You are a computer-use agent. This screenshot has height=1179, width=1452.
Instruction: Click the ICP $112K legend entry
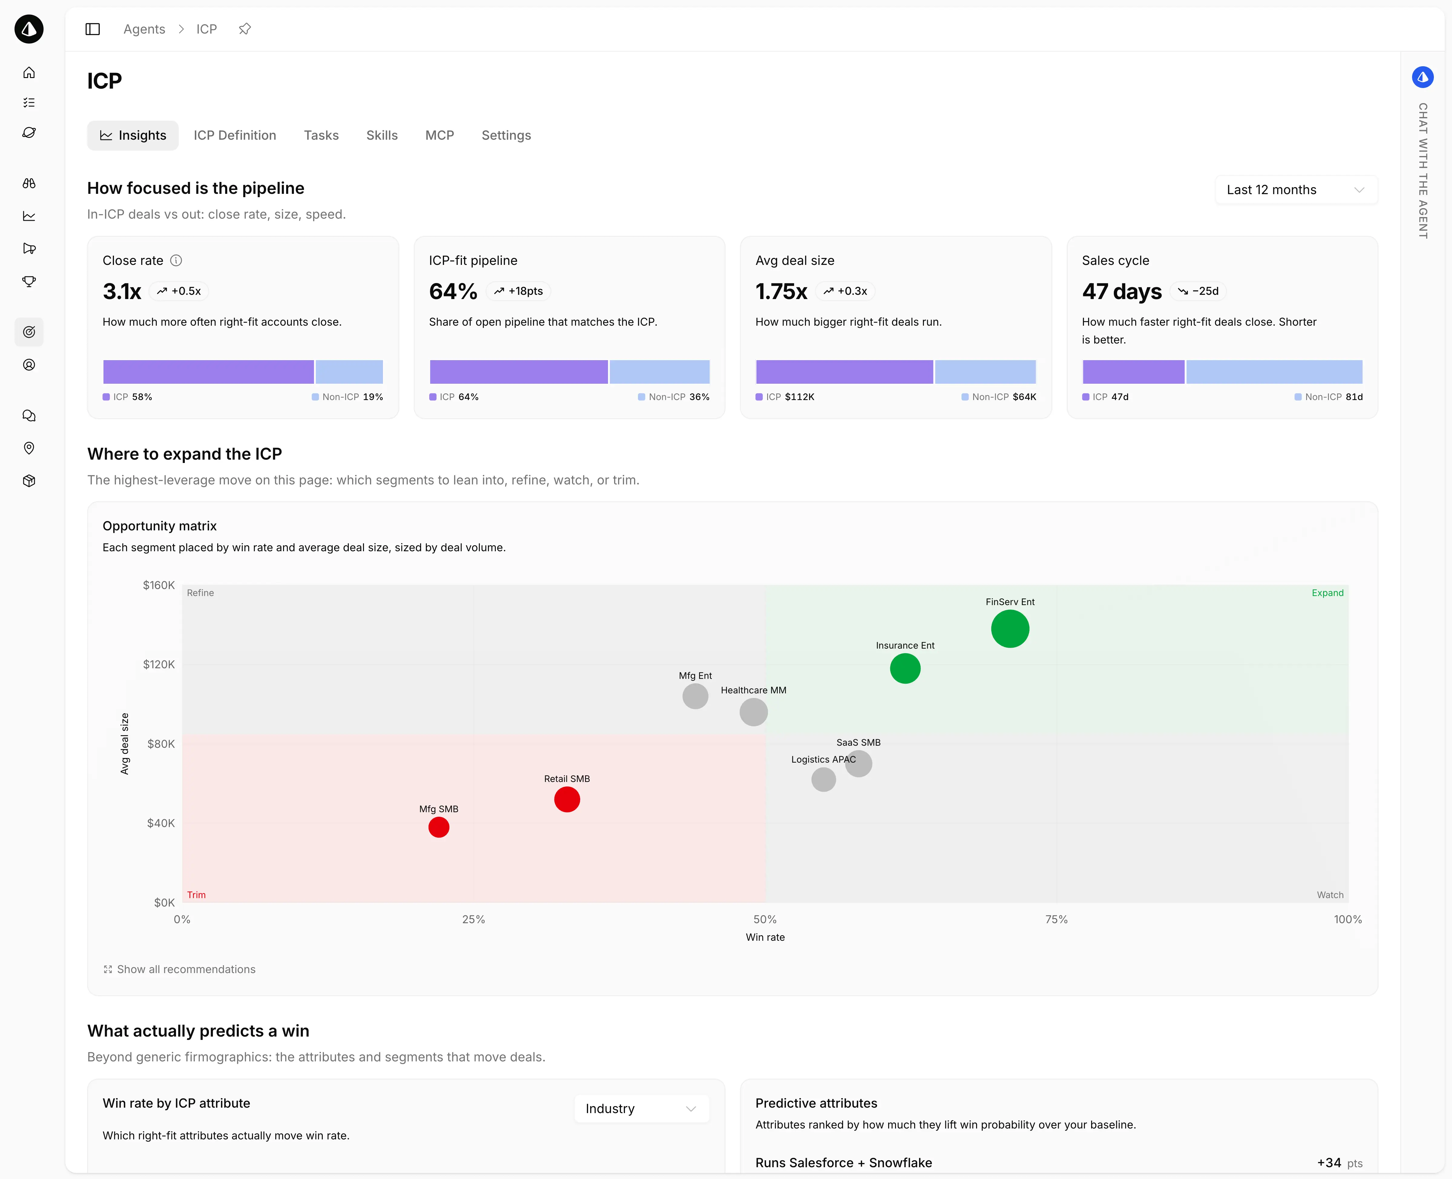(785, 397)
